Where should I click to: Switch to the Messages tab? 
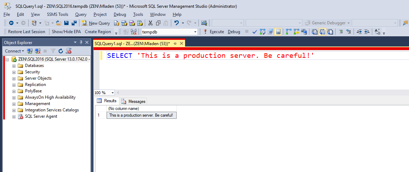[134, 101]
